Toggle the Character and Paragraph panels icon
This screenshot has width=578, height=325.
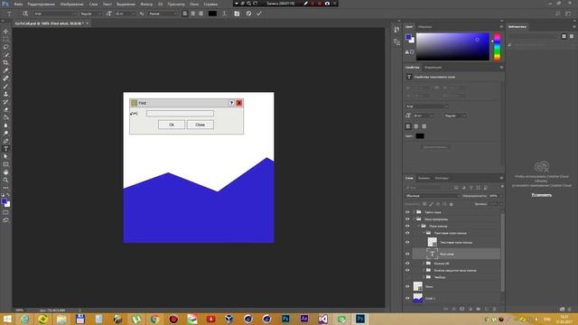tap(237, 14)
